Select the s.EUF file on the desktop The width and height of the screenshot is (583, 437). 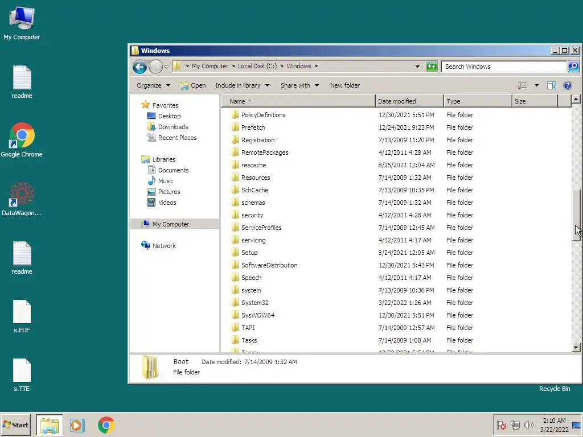[22, 316]
